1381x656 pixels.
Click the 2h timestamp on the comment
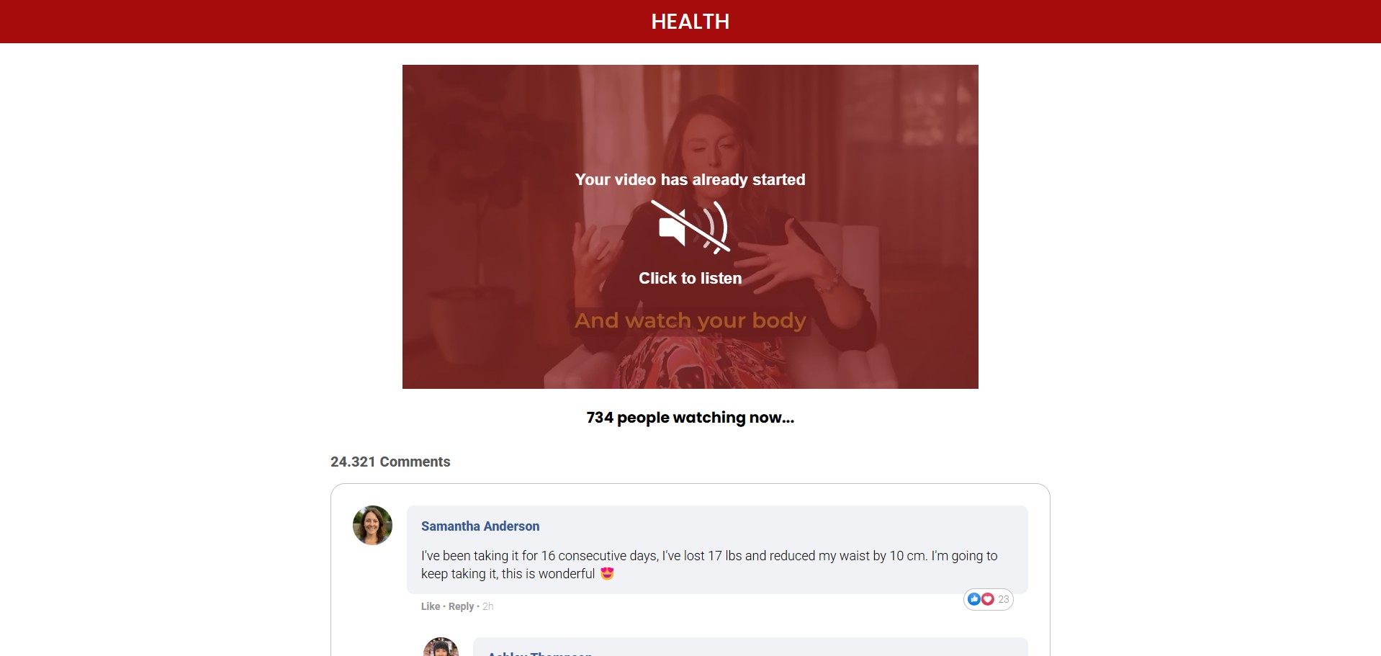click(488, 606)
